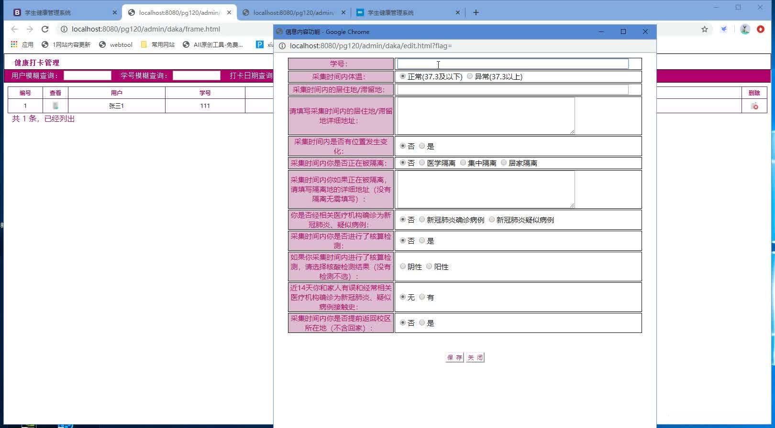775x428 pixels.
Task: Click the 健康打卡管理 heading
Action: [37, 63]
